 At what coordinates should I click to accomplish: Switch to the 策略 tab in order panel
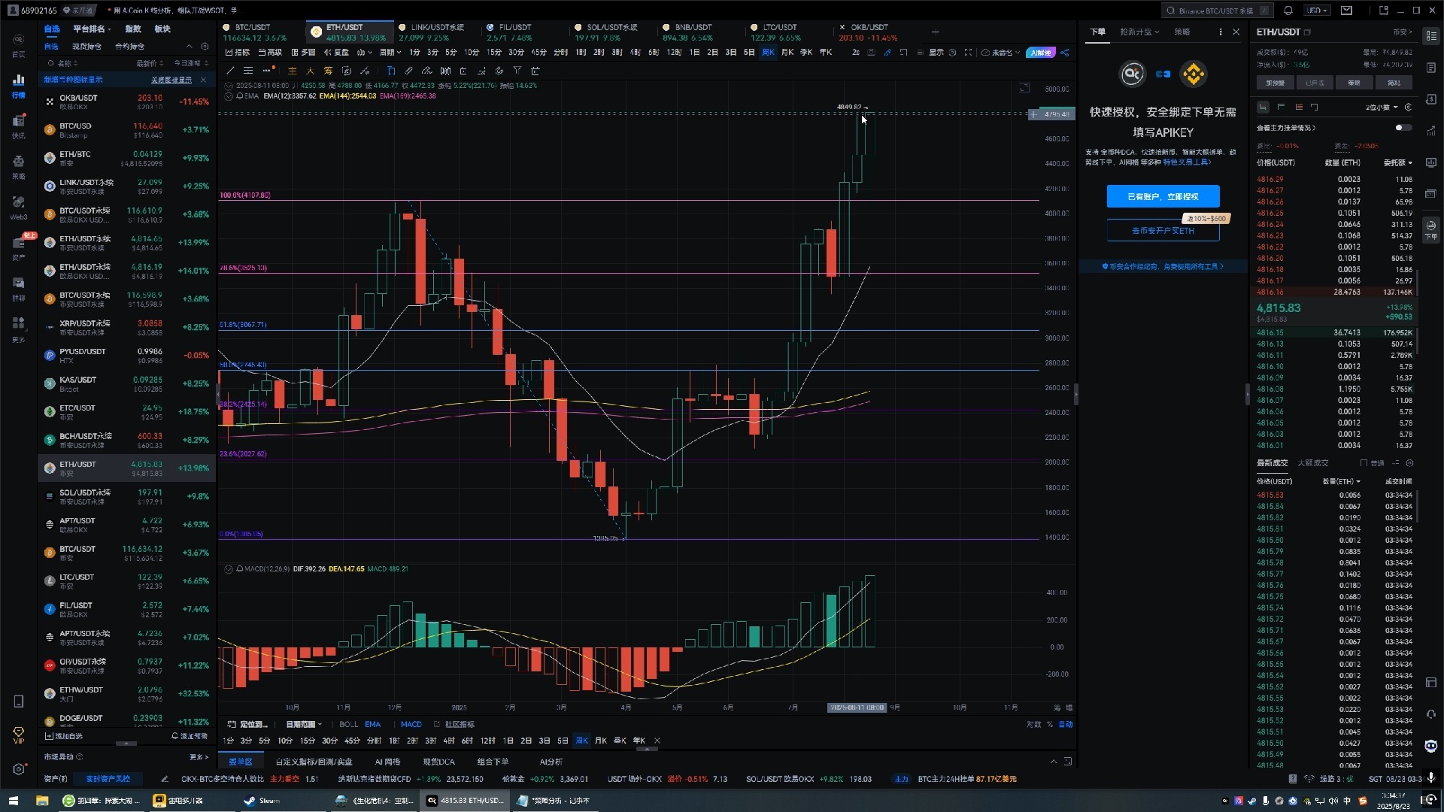click(x=1182, y=32)
